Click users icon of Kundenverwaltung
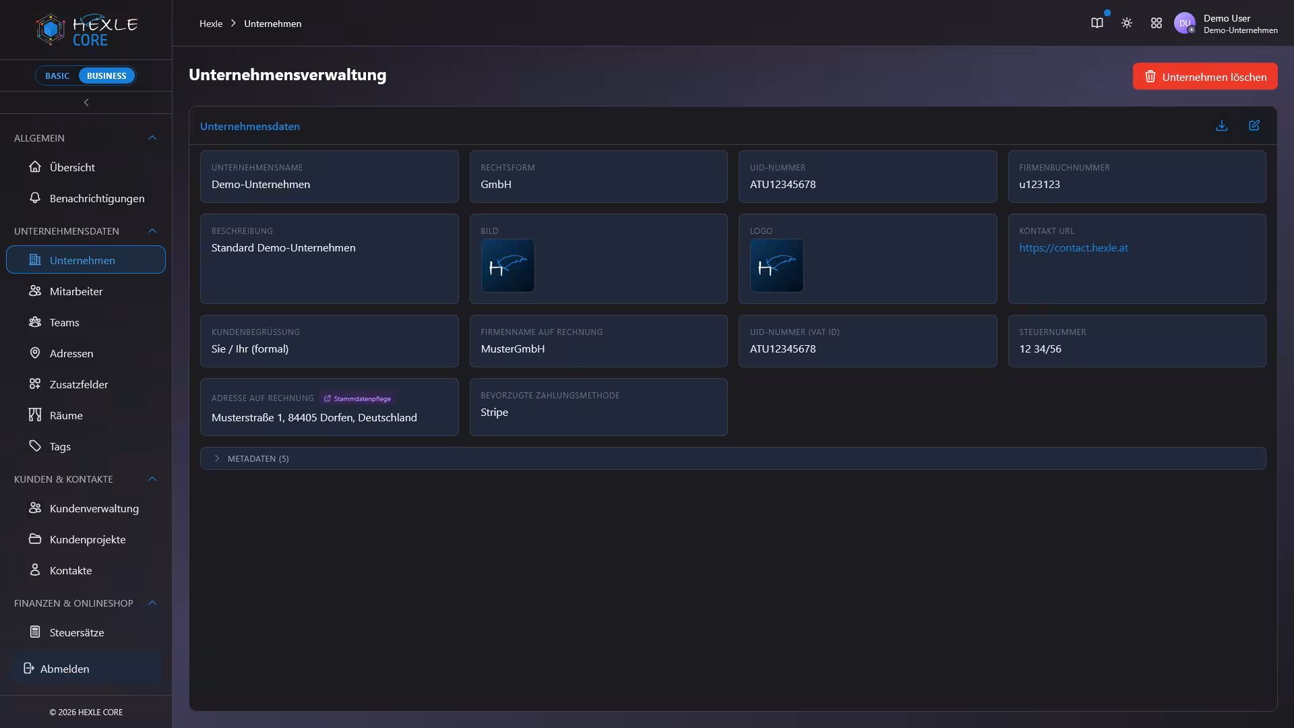The width and height of the screenshot is (1294, 728). 35,508
